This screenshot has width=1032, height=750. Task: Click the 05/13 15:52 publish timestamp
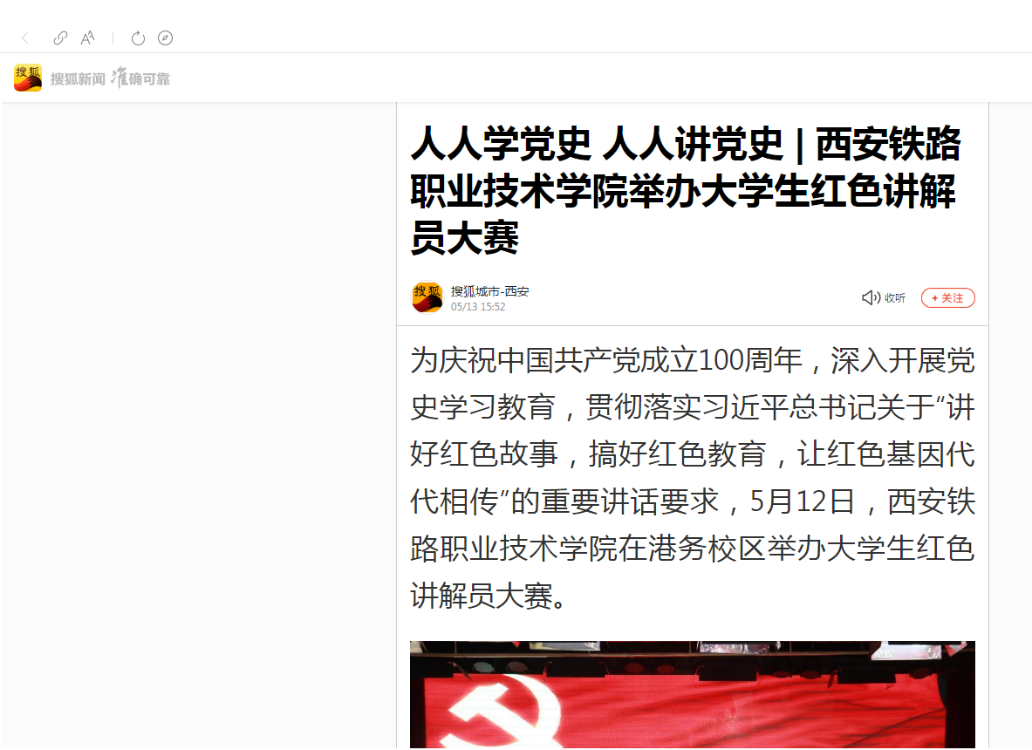click(478, 307)
